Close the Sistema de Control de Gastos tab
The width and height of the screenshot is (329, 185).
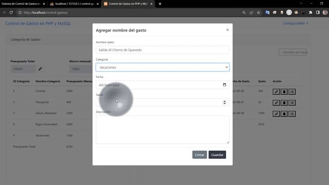pos(44,4)
